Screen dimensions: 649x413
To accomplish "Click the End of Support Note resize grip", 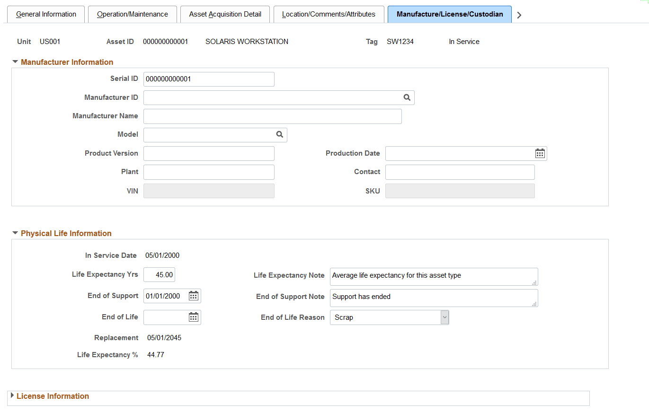I will [535, 304].
